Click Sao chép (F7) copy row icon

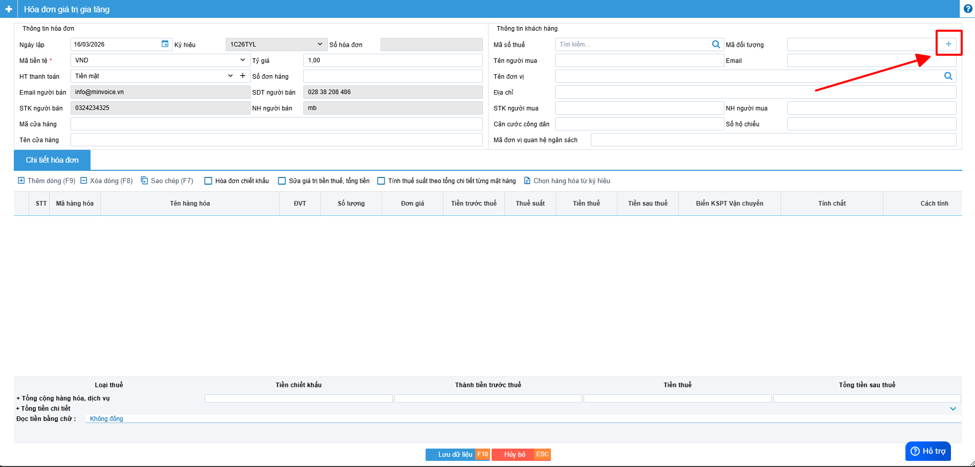pos(167,181)
